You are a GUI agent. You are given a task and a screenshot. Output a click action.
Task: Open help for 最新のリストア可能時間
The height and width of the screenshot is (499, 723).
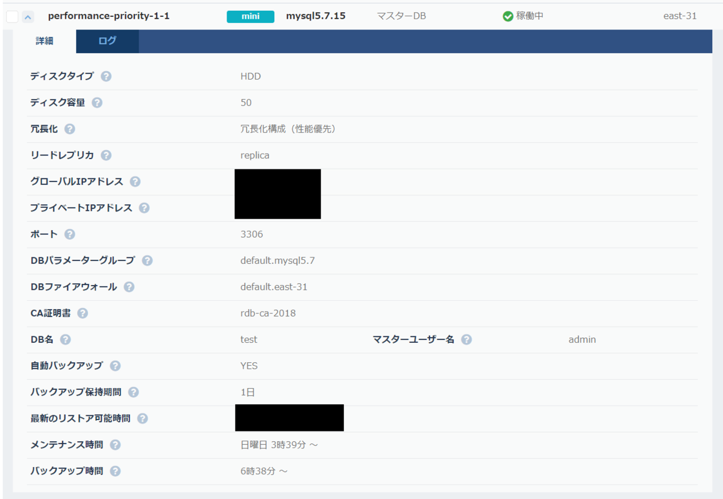(x=143, y=418)
